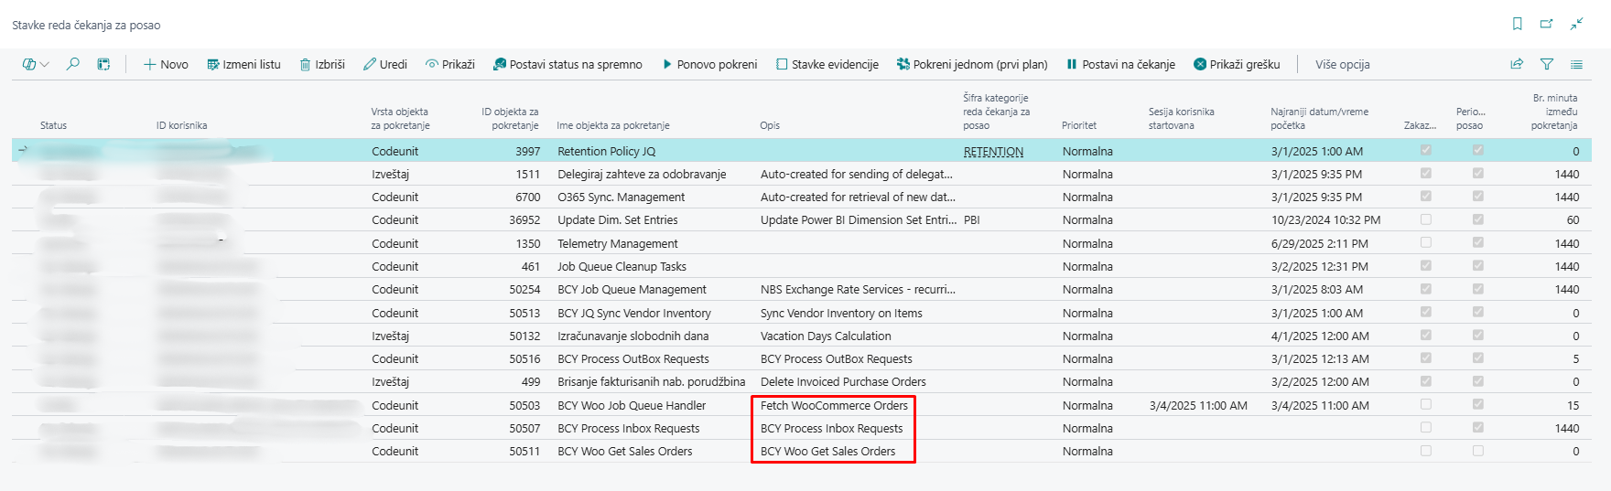The height and width of the screenshot is (491, 1611).
Task: Click Postavi status na spremno action
Action: click(x=568, y=64)
